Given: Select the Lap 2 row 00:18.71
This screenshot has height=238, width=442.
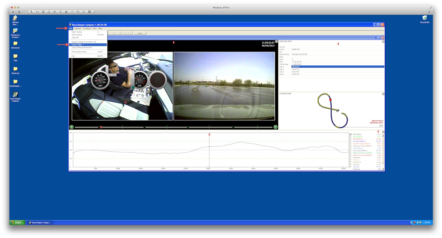Looking at the screenshot, I should [331, 69].
